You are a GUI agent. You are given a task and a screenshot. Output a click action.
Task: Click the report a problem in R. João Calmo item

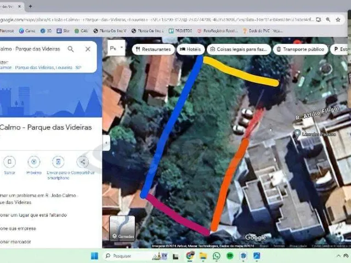(38, 199)
